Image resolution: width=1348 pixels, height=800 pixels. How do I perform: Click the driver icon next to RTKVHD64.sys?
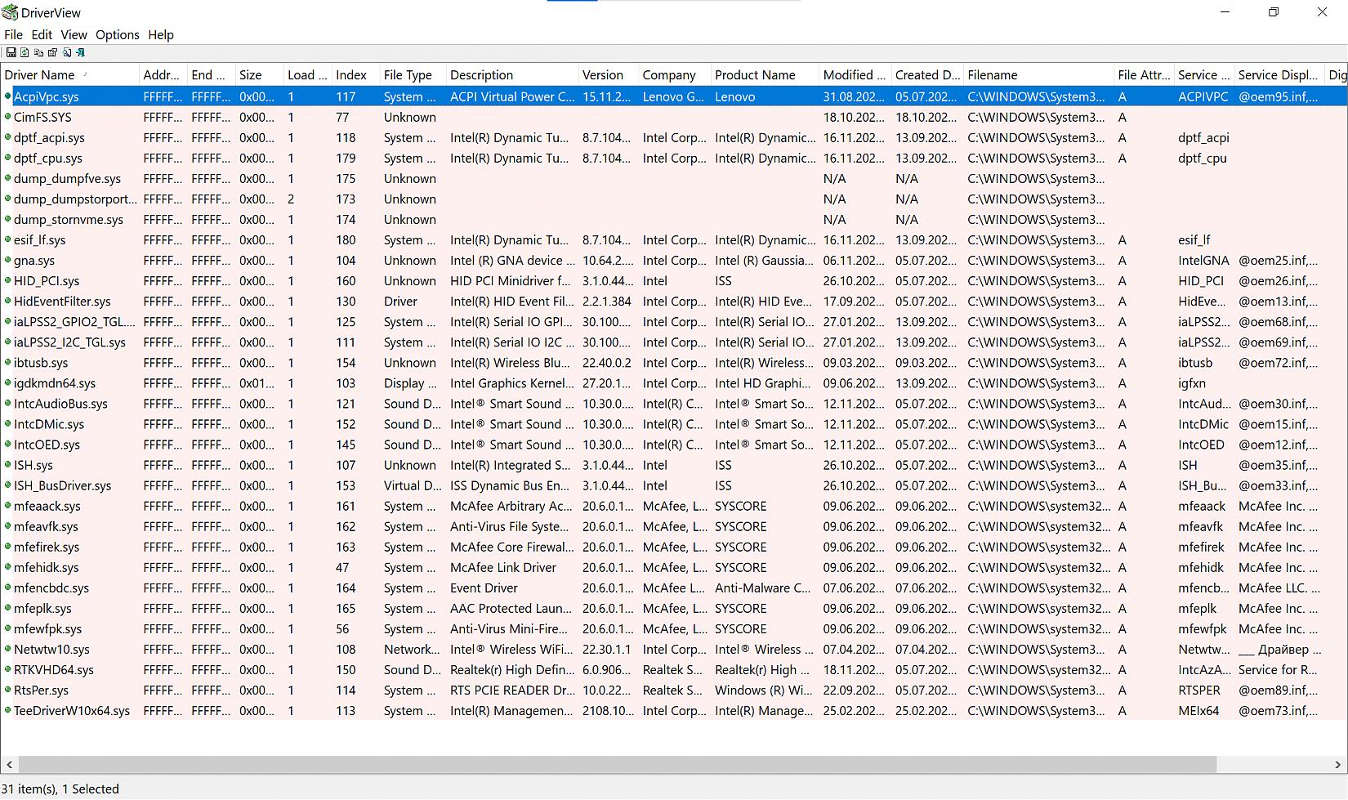click(7, 669)
